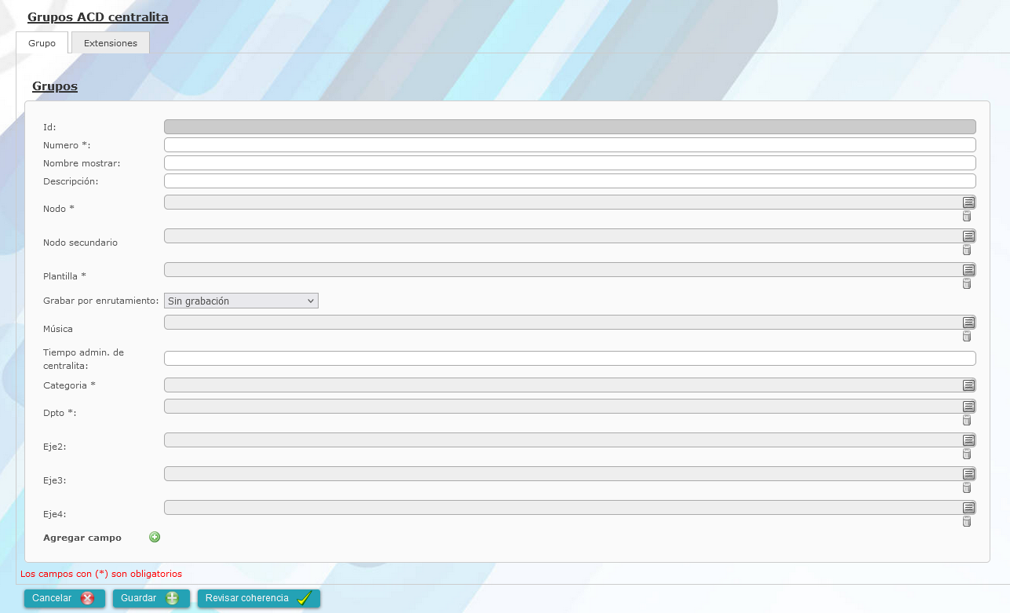Screen dimensions: 1010x613
Task: Click the Revisar coherencia button
Action: [259, 598]
